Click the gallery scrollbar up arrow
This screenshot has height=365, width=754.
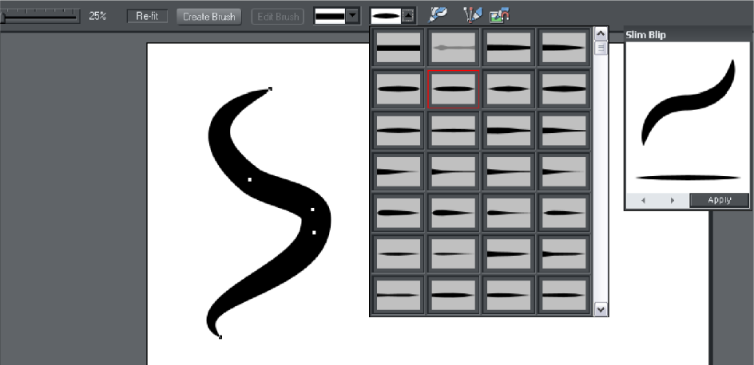(601, 33)
